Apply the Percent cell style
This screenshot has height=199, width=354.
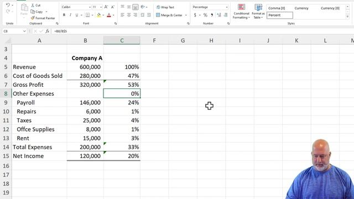[x=280, y=15]
